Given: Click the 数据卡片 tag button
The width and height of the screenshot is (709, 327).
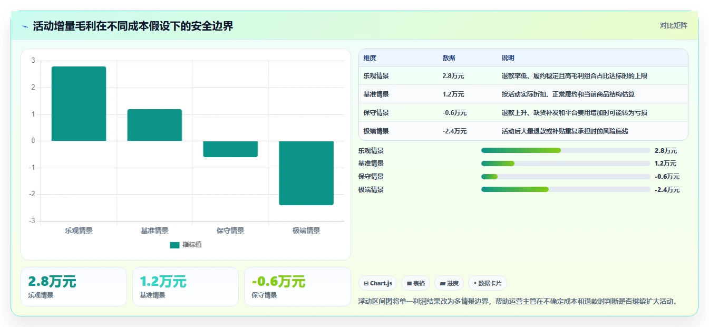Looking at the screenshot, I should 488,283.
